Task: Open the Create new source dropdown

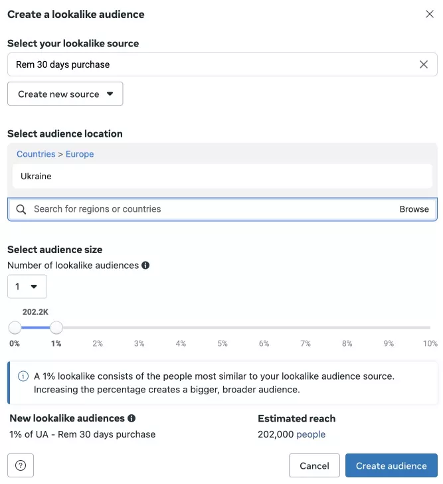Action: pos(65,94)
